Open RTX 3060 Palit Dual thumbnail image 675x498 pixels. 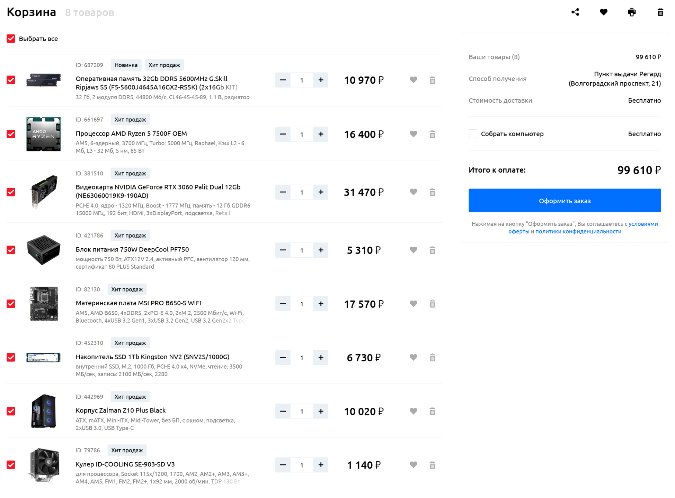click(x=44, y=192)
